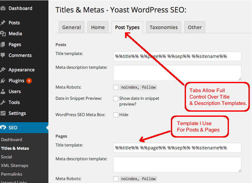
Task: Click the Posts description textarea resize handle
Action: (x=239, y=79)
